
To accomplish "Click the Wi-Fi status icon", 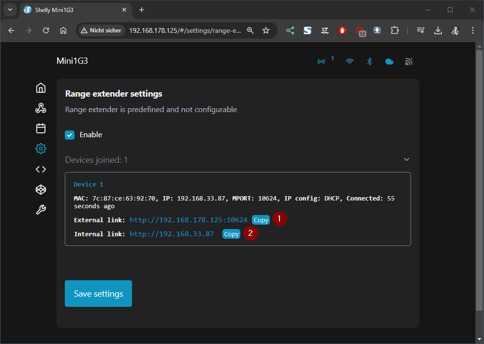I will (350, 61).
